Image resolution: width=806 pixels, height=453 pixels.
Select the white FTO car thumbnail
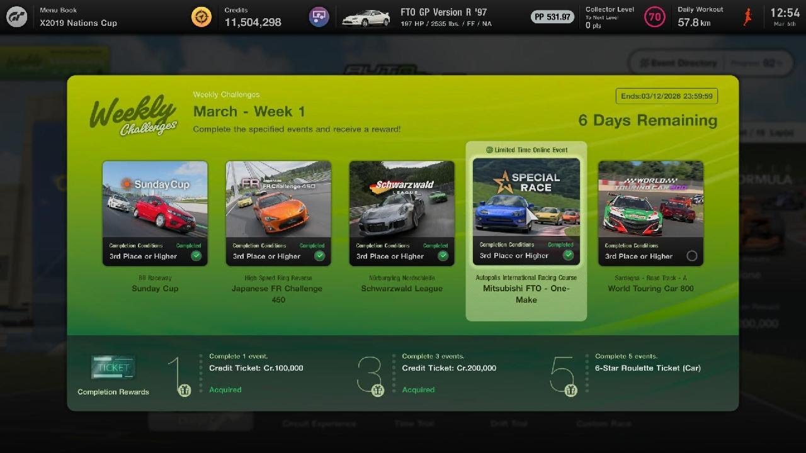pyautogui.click(x=366, y=18)
